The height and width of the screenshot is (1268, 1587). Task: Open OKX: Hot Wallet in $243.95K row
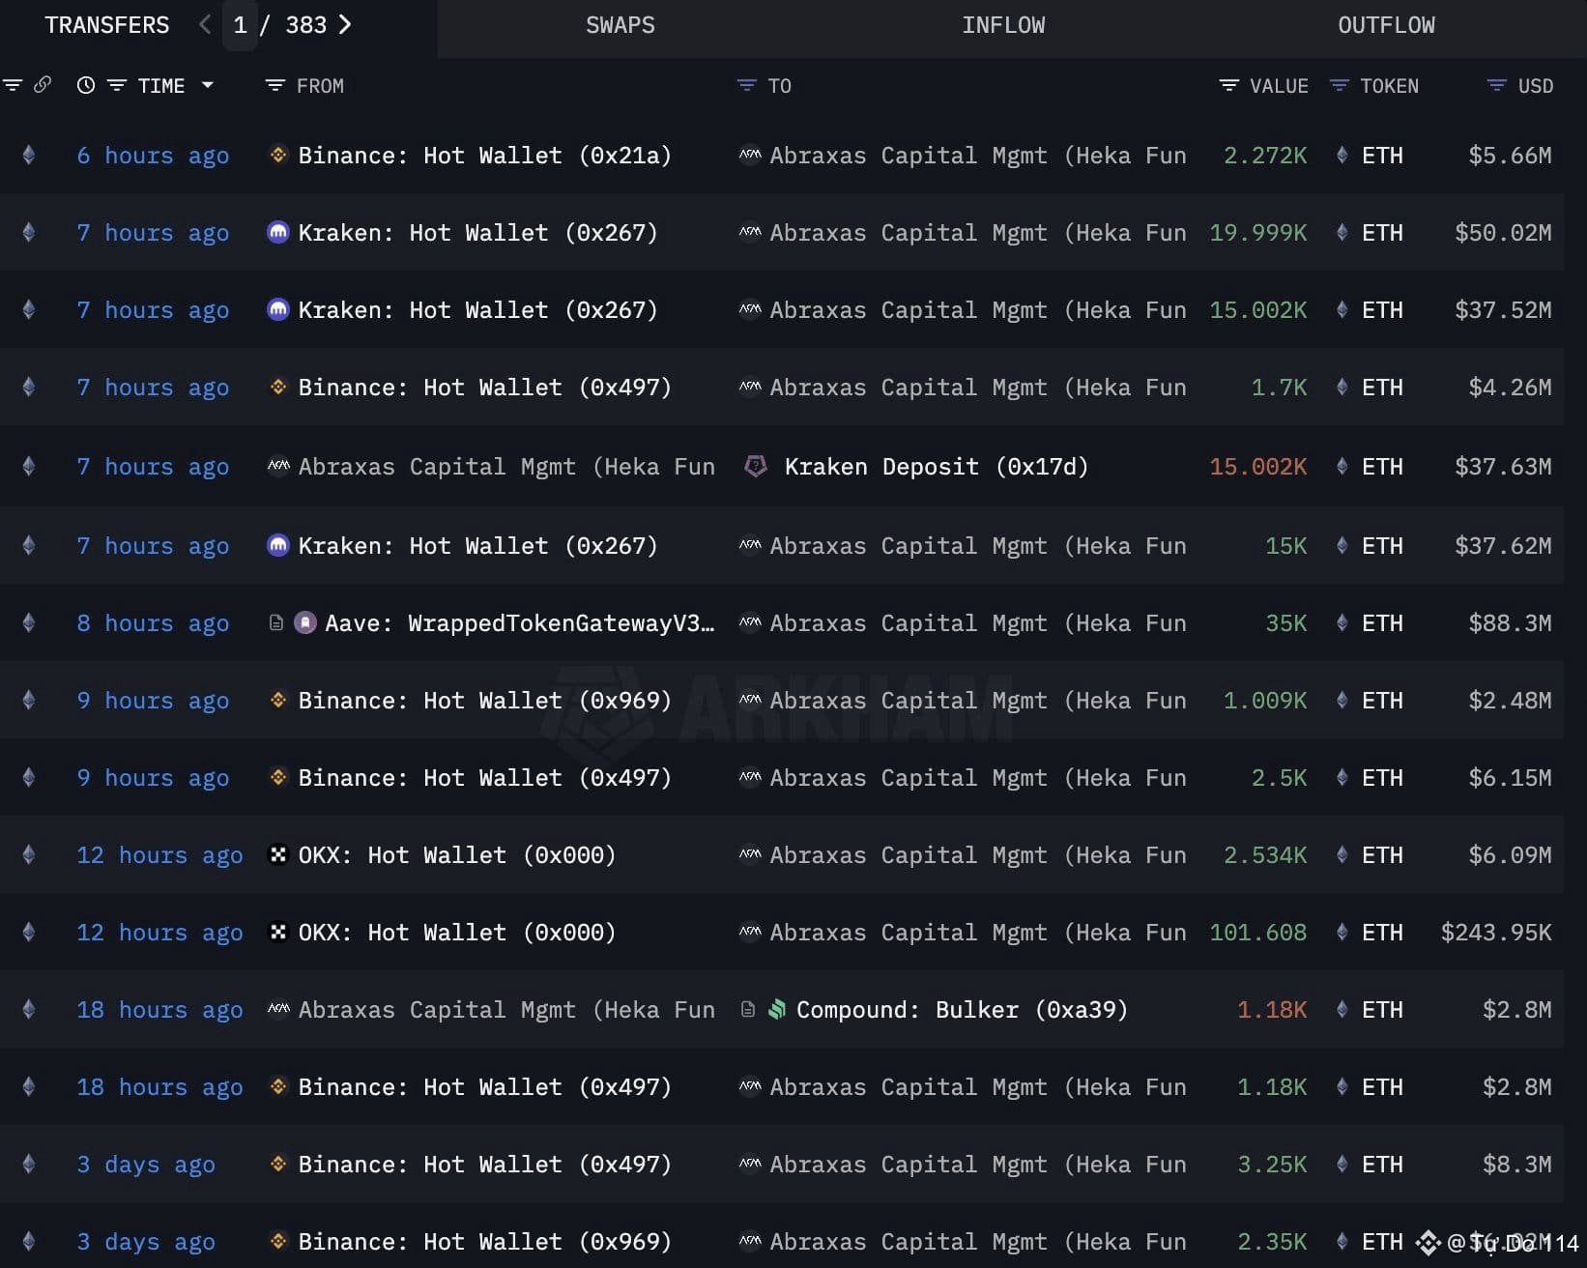(x=456, y=933)
